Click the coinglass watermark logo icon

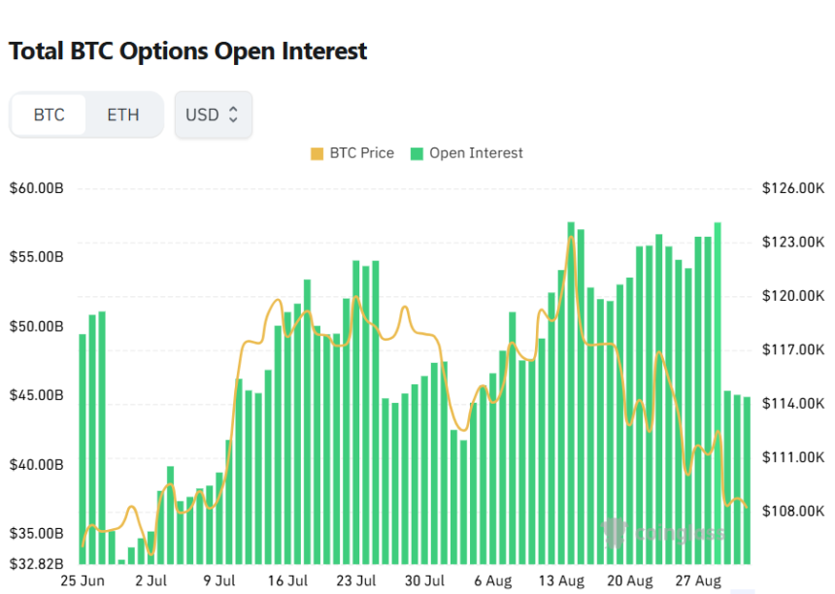614,532
